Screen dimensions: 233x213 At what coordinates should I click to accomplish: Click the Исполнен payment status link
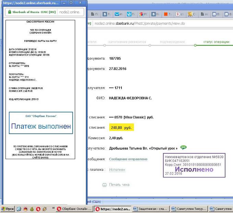coord(117,170)
